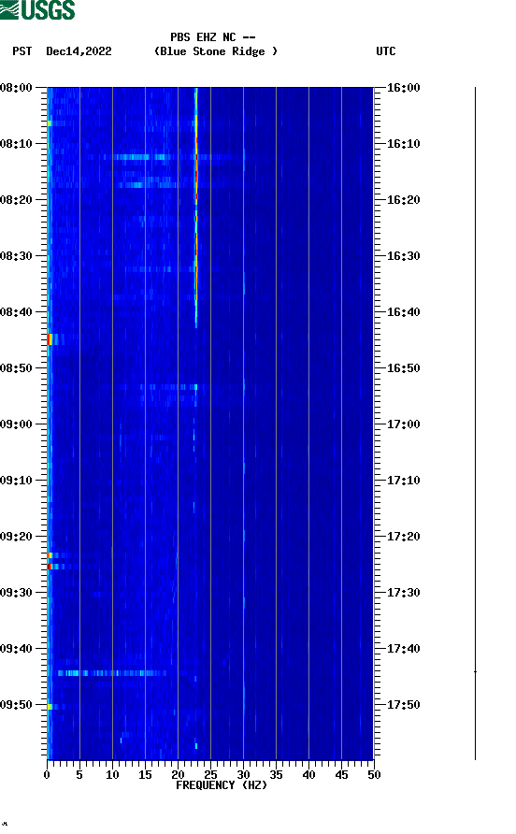Click the 16:10 UTC time label
Image resolution: width=516 pixels, height=834 pixels.
click(x=403, y=144)
